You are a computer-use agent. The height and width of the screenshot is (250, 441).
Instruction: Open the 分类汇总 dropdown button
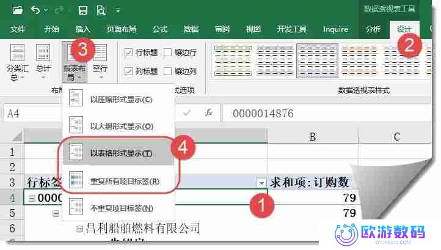tap(18, 62)
